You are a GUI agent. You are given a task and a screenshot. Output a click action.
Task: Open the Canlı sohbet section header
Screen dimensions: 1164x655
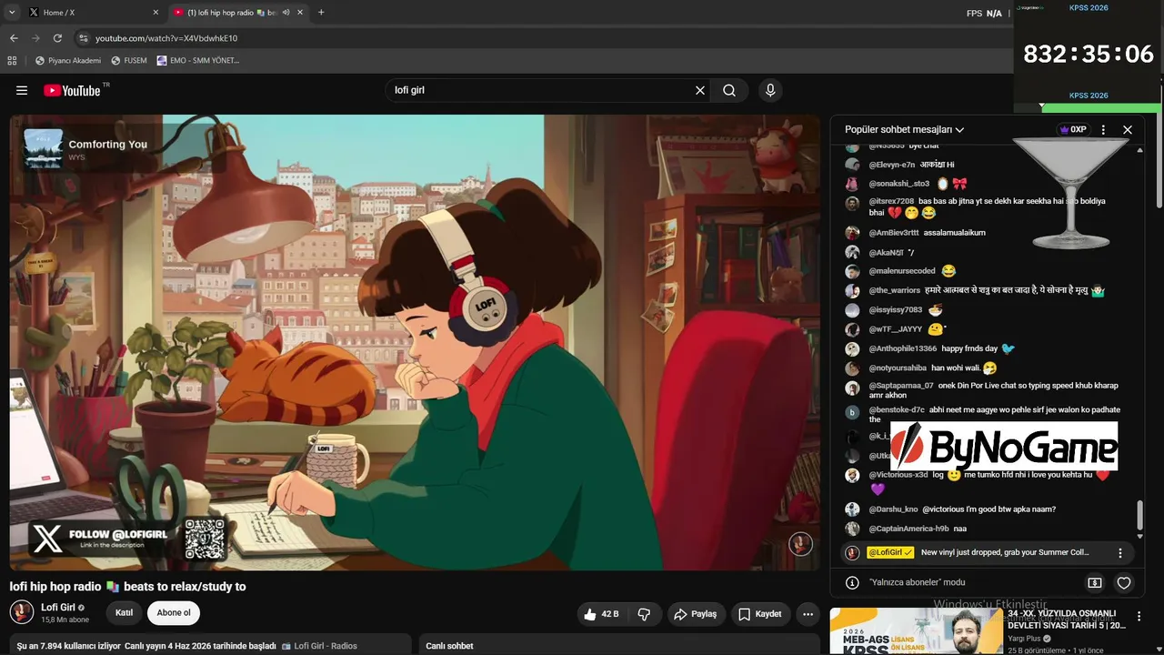[449, 646]
